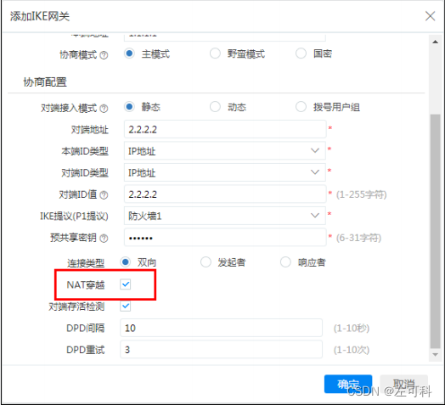The height and width of the screenshot is (405, 445).
Task: Open 本端ID类型 dropdown
Action: tap(225, 150)
